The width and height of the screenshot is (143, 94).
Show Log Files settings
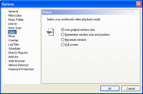pos(14,44)
